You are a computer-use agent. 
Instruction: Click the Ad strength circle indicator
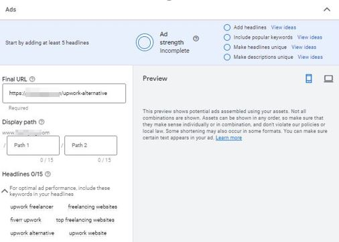click(x=145, y=42)
